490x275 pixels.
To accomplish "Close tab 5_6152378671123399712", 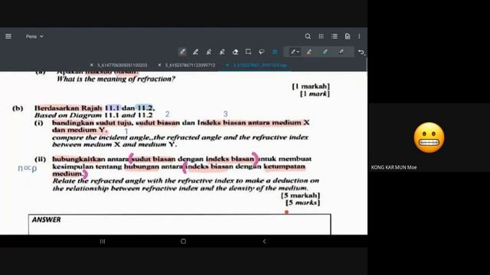I will pyautogui.click(x=159, y=65).
